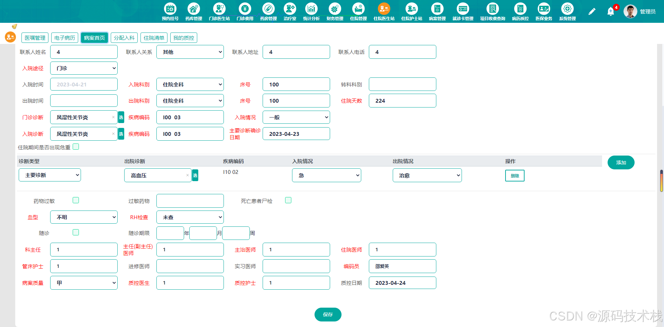Click the pencil edit icon in header
Screen dimensions: 664x327
pos(592,11)
